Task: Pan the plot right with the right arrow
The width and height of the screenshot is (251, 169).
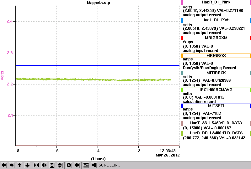Action: click(12, 165)
